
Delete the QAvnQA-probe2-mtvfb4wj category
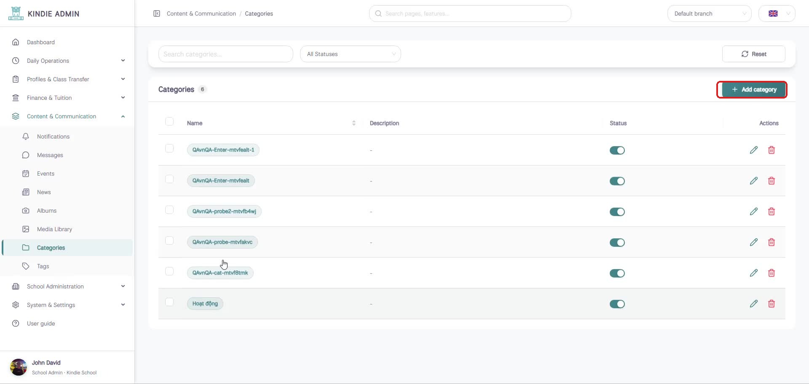771,211
